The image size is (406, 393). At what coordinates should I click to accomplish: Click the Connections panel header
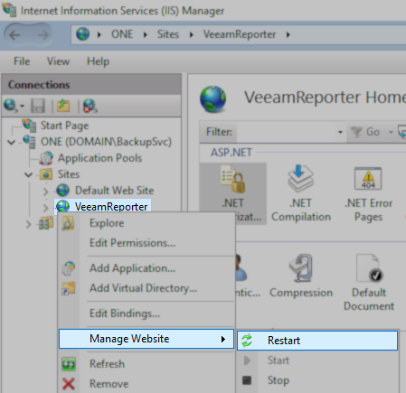[x=91, y=84]
